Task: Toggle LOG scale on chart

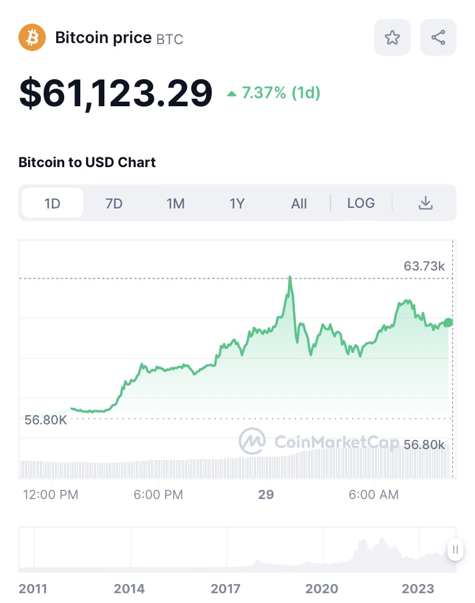Action: [x=361, y=203]
